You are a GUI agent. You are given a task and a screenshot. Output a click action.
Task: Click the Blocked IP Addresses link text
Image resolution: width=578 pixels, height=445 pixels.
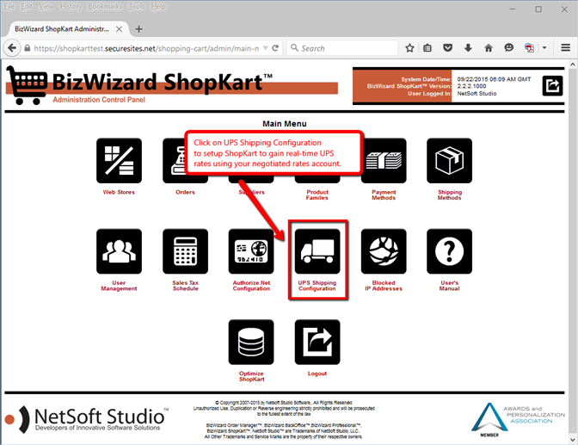(384, 286)
